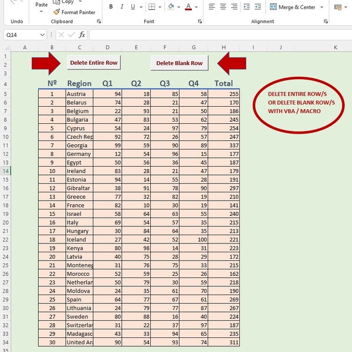The width and height of the screenshot is (352, 352).
Task: Decrease indent
Action: 246,7
